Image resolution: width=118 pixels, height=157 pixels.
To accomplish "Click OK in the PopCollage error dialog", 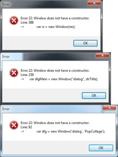I will [x=101, y=148].
